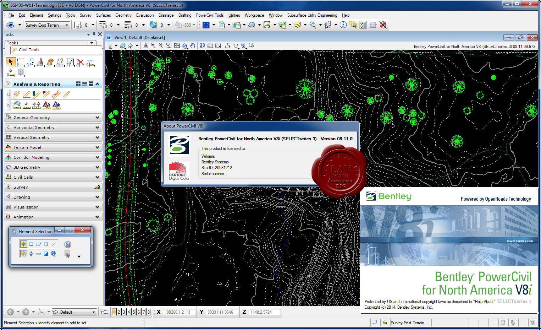Click the forward arrow View Next button
This screenshot has height=330, width=541.
tap(26, 312)
